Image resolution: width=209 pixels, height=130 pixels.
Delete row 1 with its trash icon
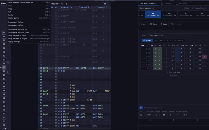(147, 53)
